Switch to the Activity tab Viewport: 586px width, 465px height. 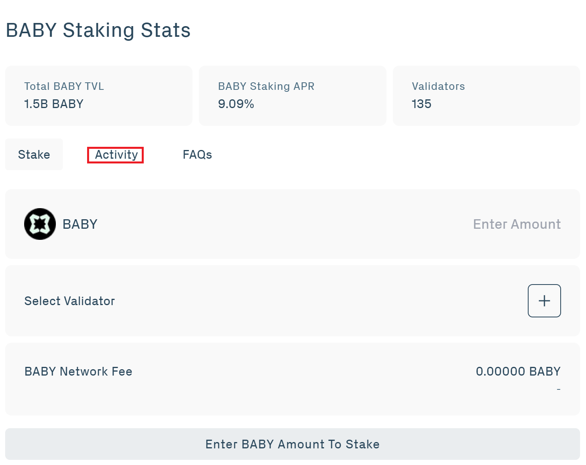pos(115,154)
